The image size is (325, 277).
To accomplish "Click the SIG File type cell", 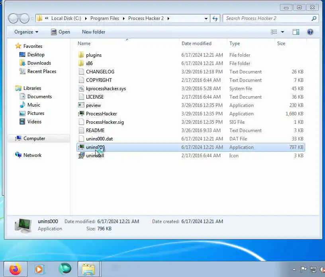I will click(237, 122).
